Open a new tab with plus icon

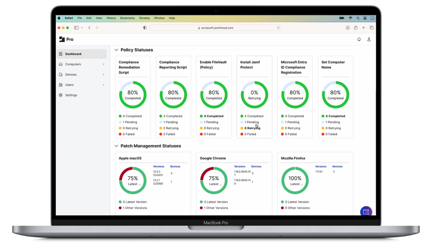pos(364,28)
